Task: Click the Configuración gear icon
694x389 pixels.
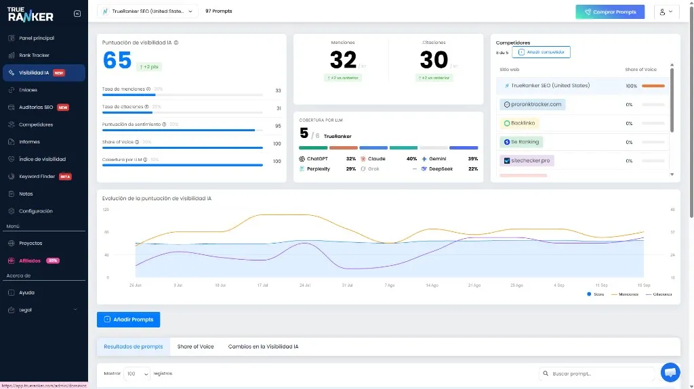Action: tap(11, 211)
